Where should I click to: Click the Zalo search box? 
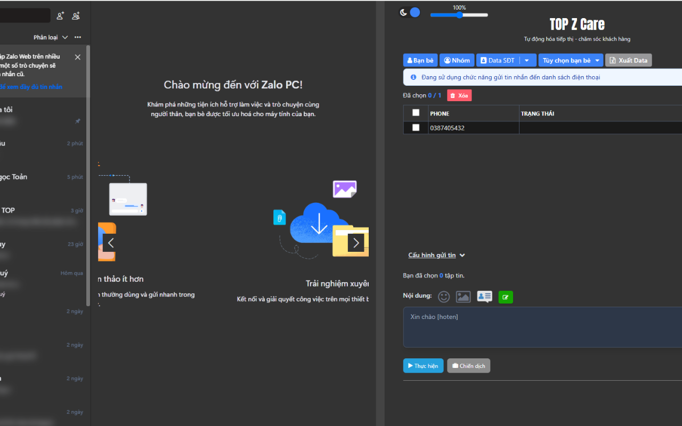[x=25, y=15]
